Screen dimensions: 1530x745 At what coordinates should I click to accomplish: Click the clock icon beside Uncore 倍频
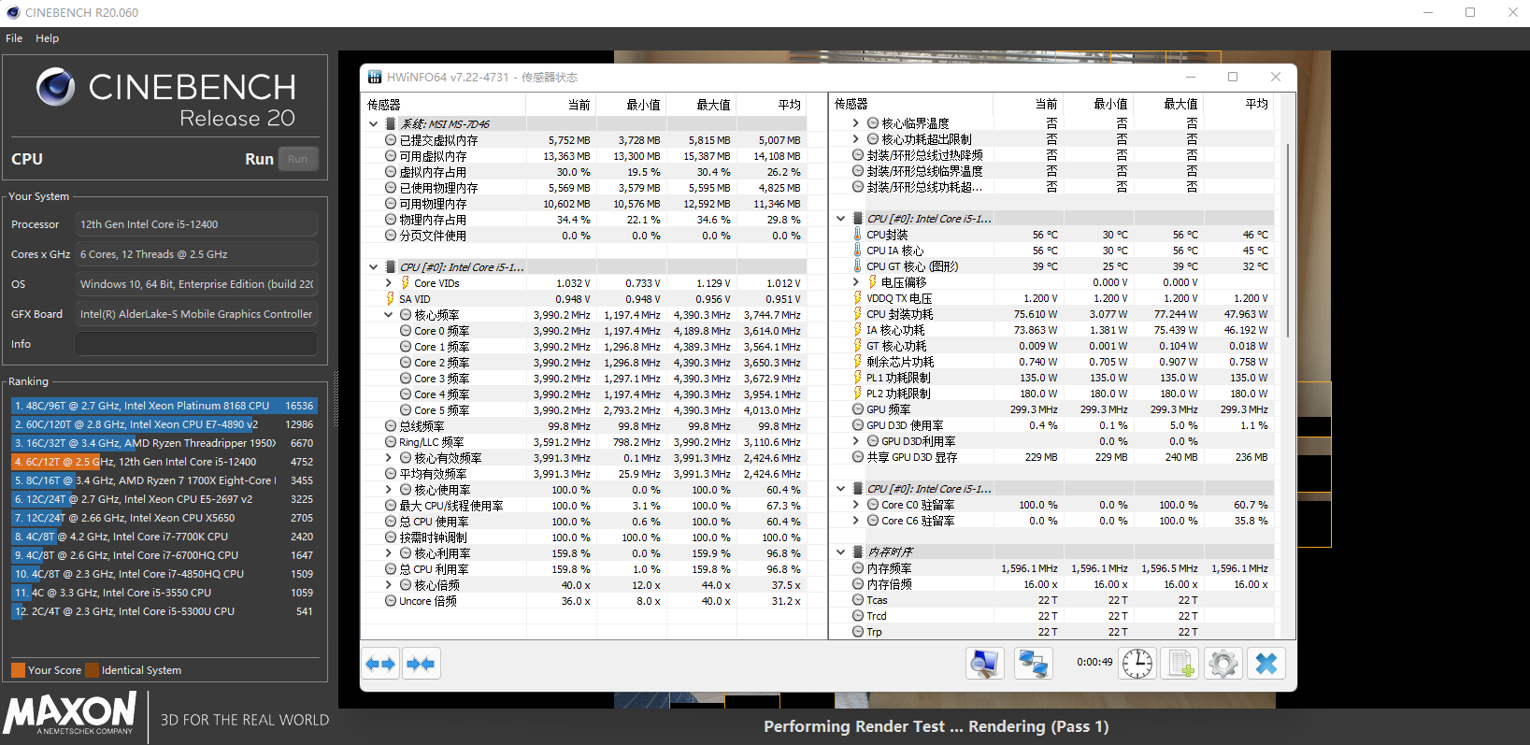(x=391, y=601)
